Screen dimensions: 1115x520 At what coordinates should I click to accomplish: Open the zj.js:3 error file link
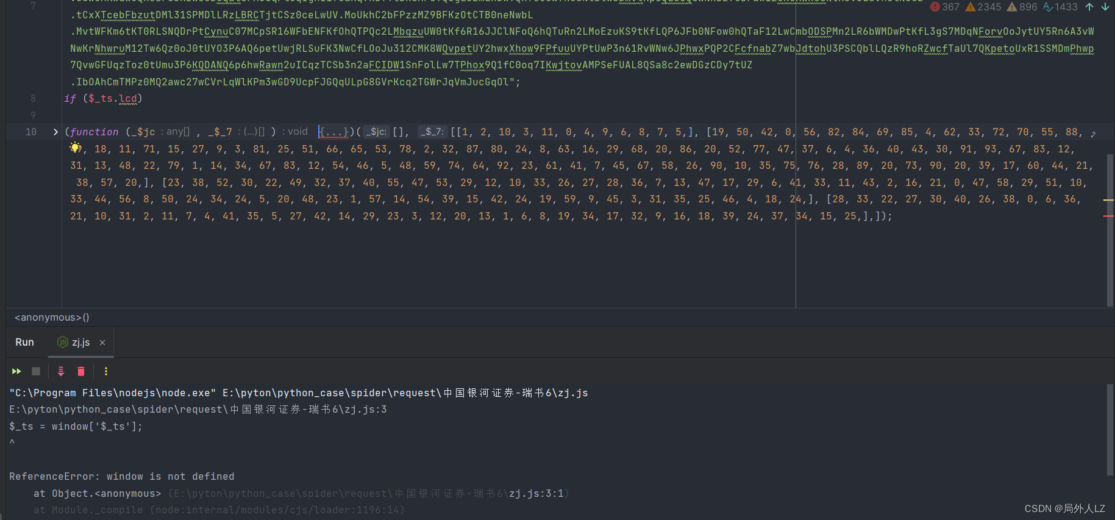point(198,410)
